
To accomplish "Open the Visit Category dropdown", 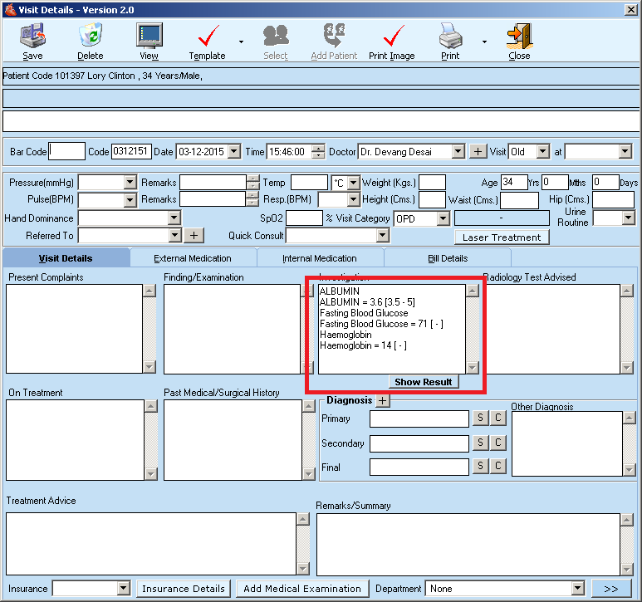I will pyautogui.click(x=443, y=218).
